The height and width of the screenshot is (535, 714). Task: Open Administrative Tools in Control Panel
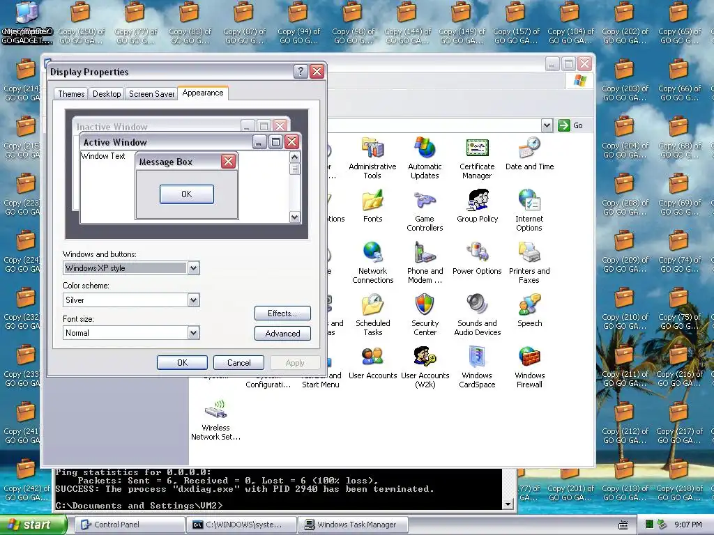tap(372, 157)
